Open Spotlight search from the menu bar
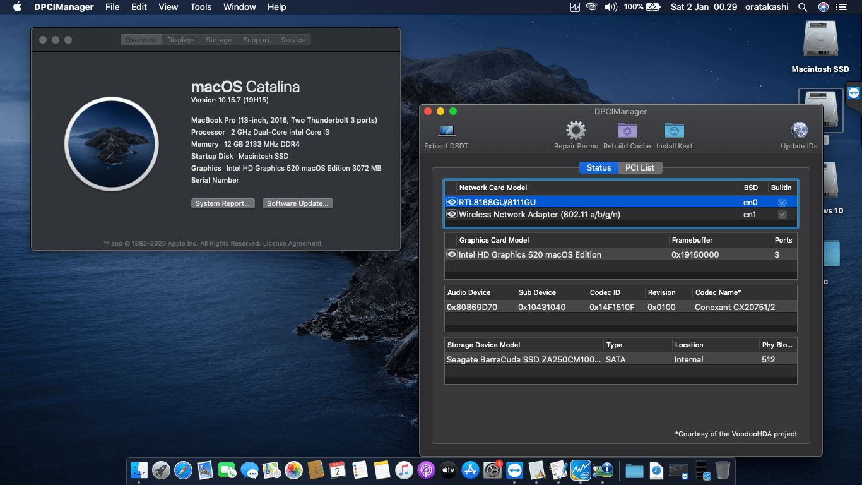862x485 pixels. pos(802,7)
